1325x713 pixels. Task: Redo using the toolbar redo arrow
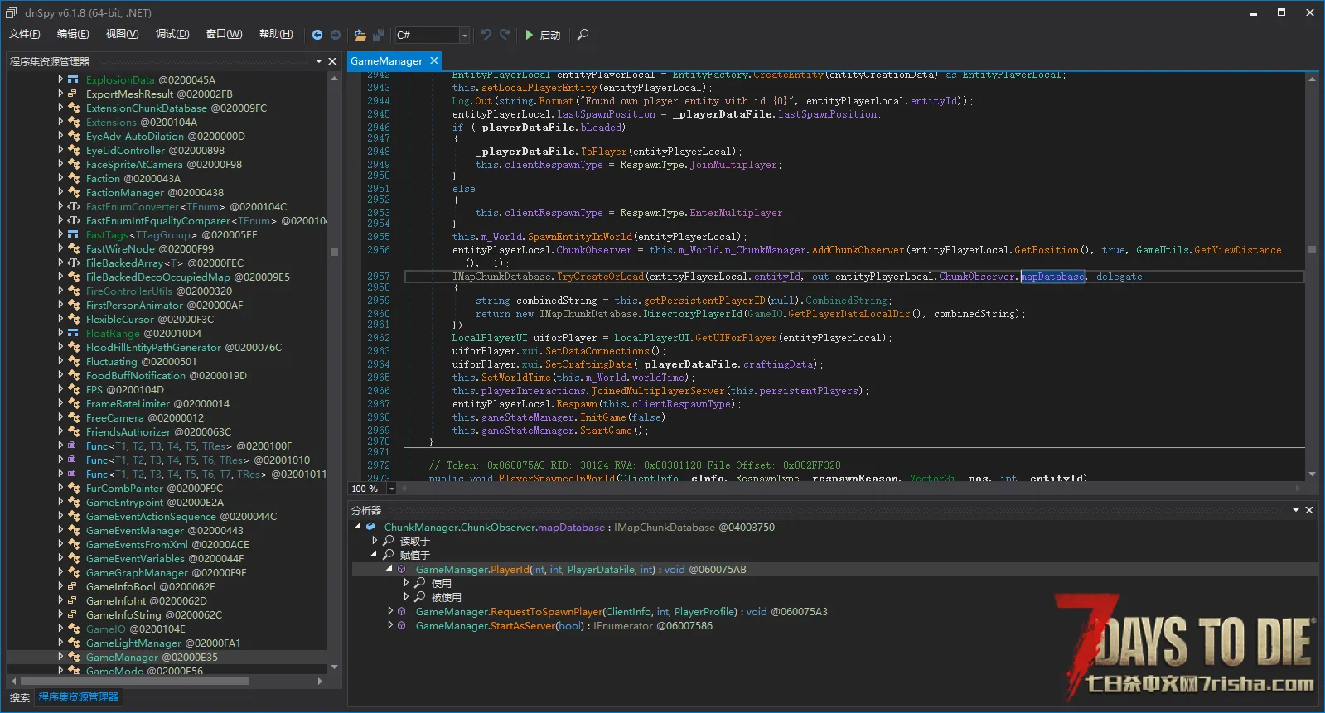pyautogui.click(x=505, y=35)
